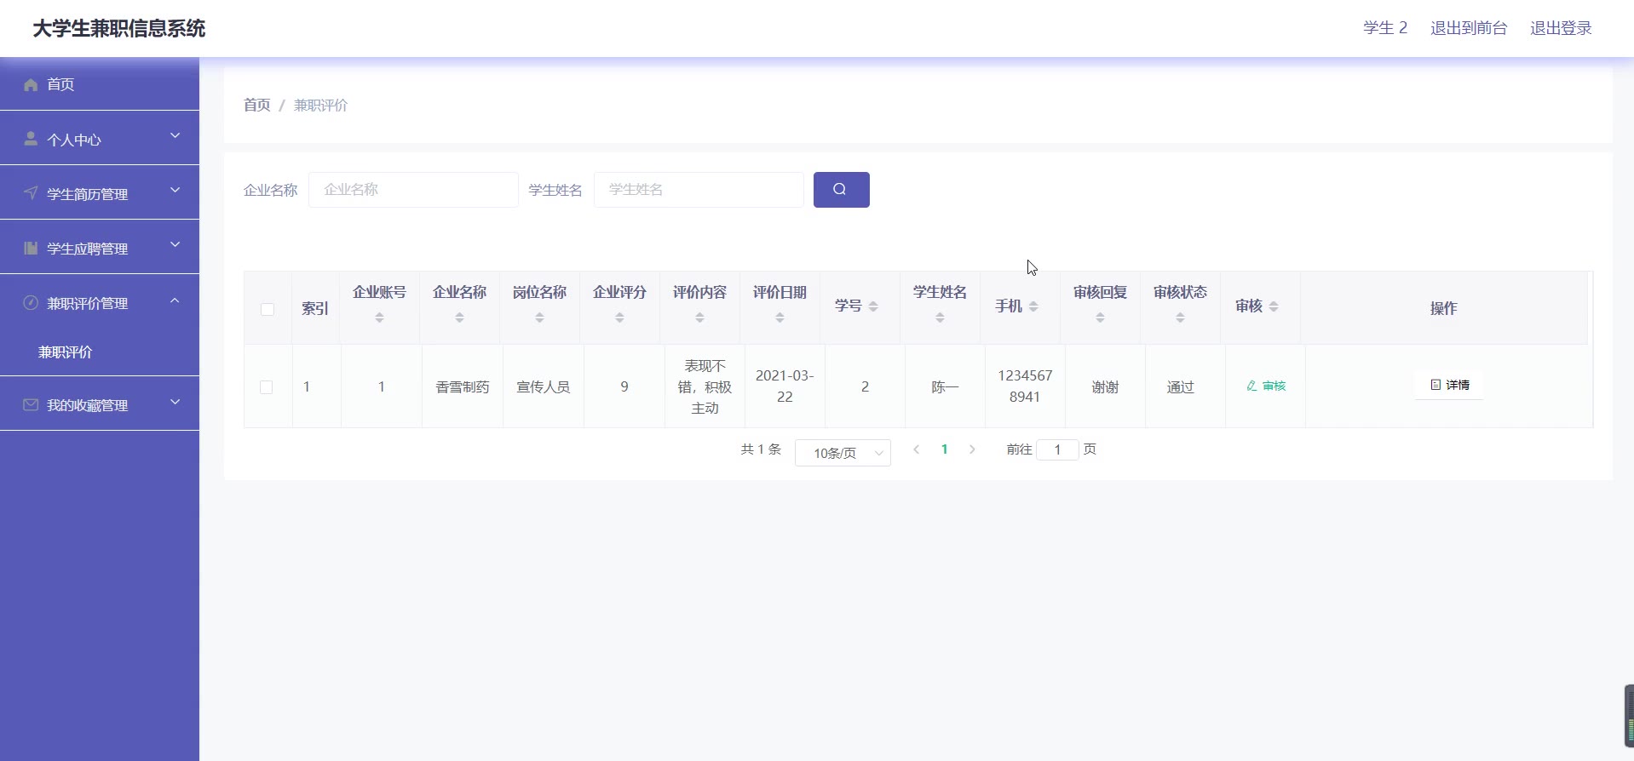This screenshot has width=1634, height=761.
Task: Click 退出到前台 link
Action: click(x=1468, y=28)
